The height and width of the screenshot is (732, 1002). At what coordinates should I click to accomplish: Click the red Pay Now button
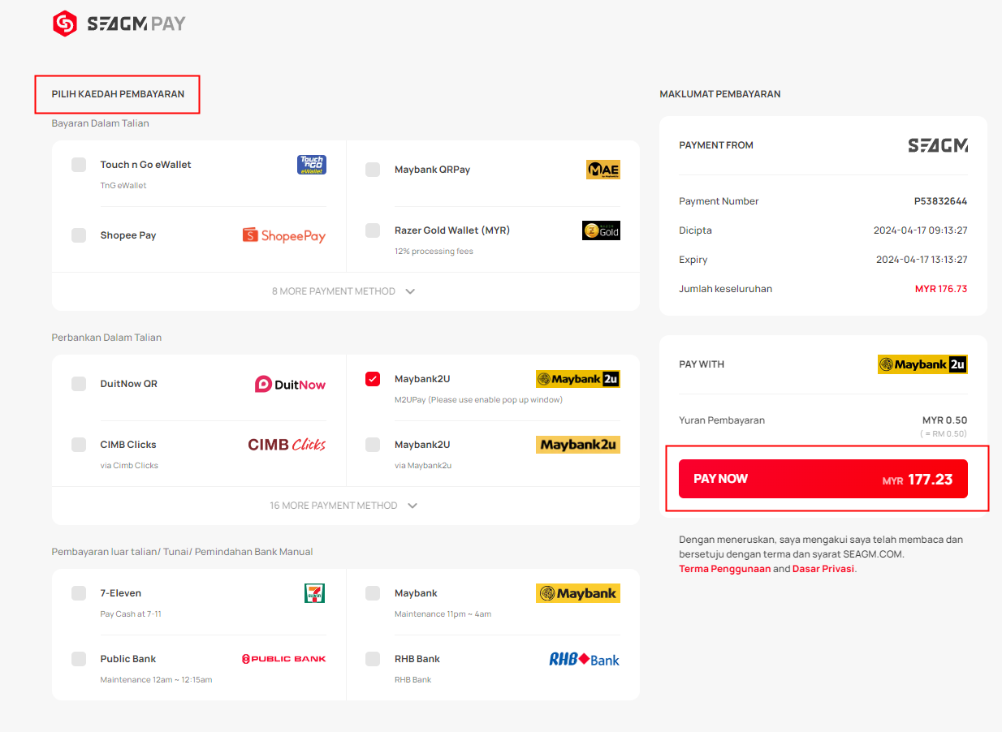point(823,479)
